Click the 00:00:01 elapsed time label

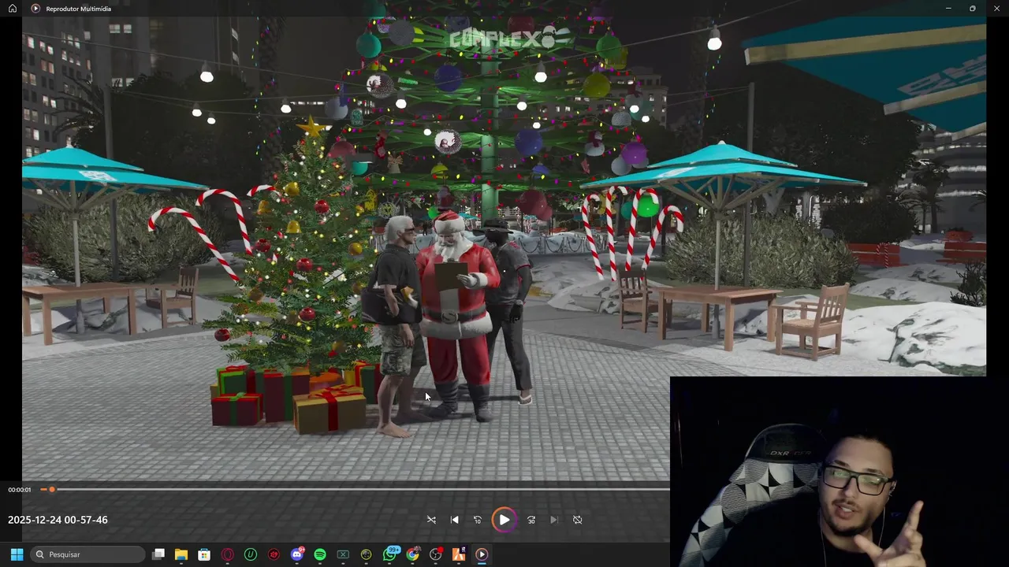coord(20,490)
